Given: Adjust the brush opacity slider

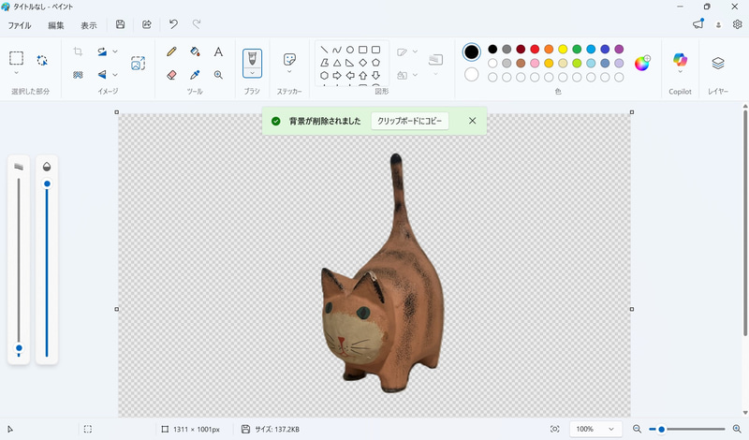Looking at the screenshot, I should click(47, 268).
